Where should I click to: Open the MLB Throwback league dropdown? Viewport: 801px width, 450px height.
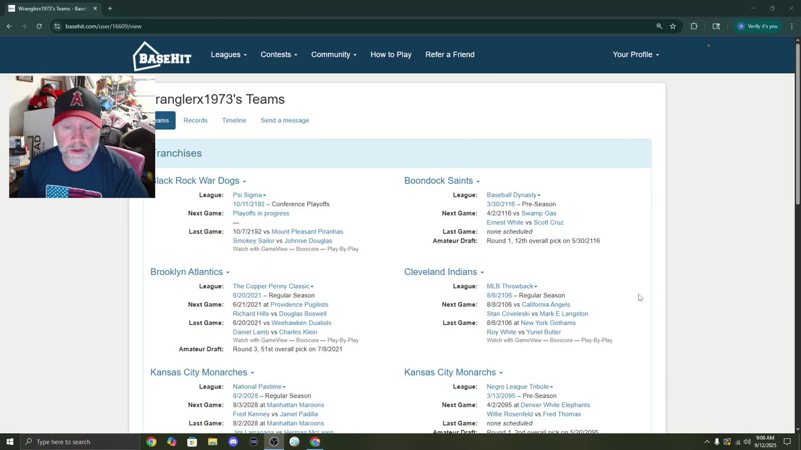coord(512,286)
